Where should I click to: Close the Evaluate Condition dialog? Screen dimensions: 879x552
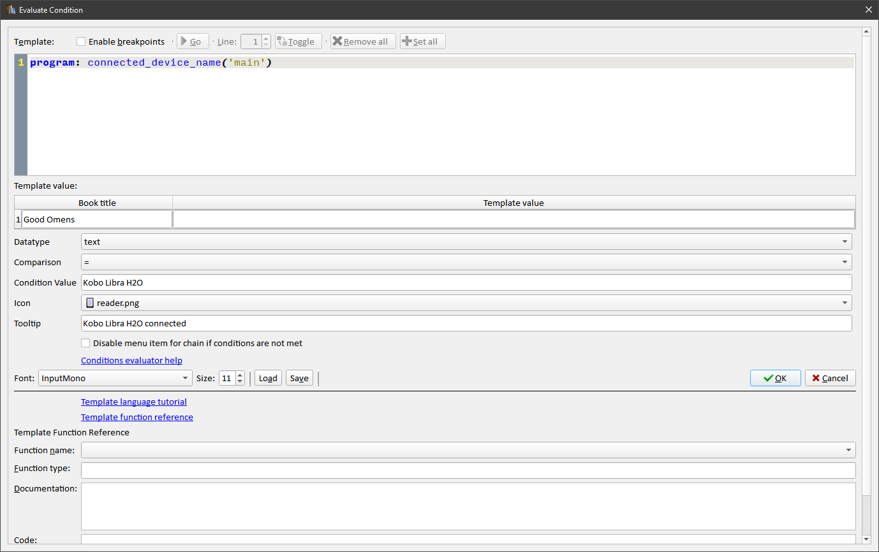point(868,10)
